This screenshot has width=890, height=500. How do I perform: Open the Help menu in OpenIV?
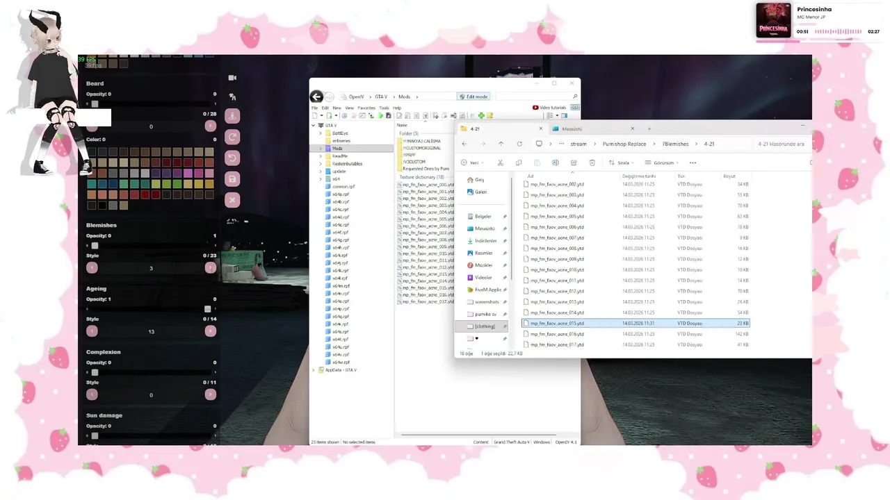[397, 108]
